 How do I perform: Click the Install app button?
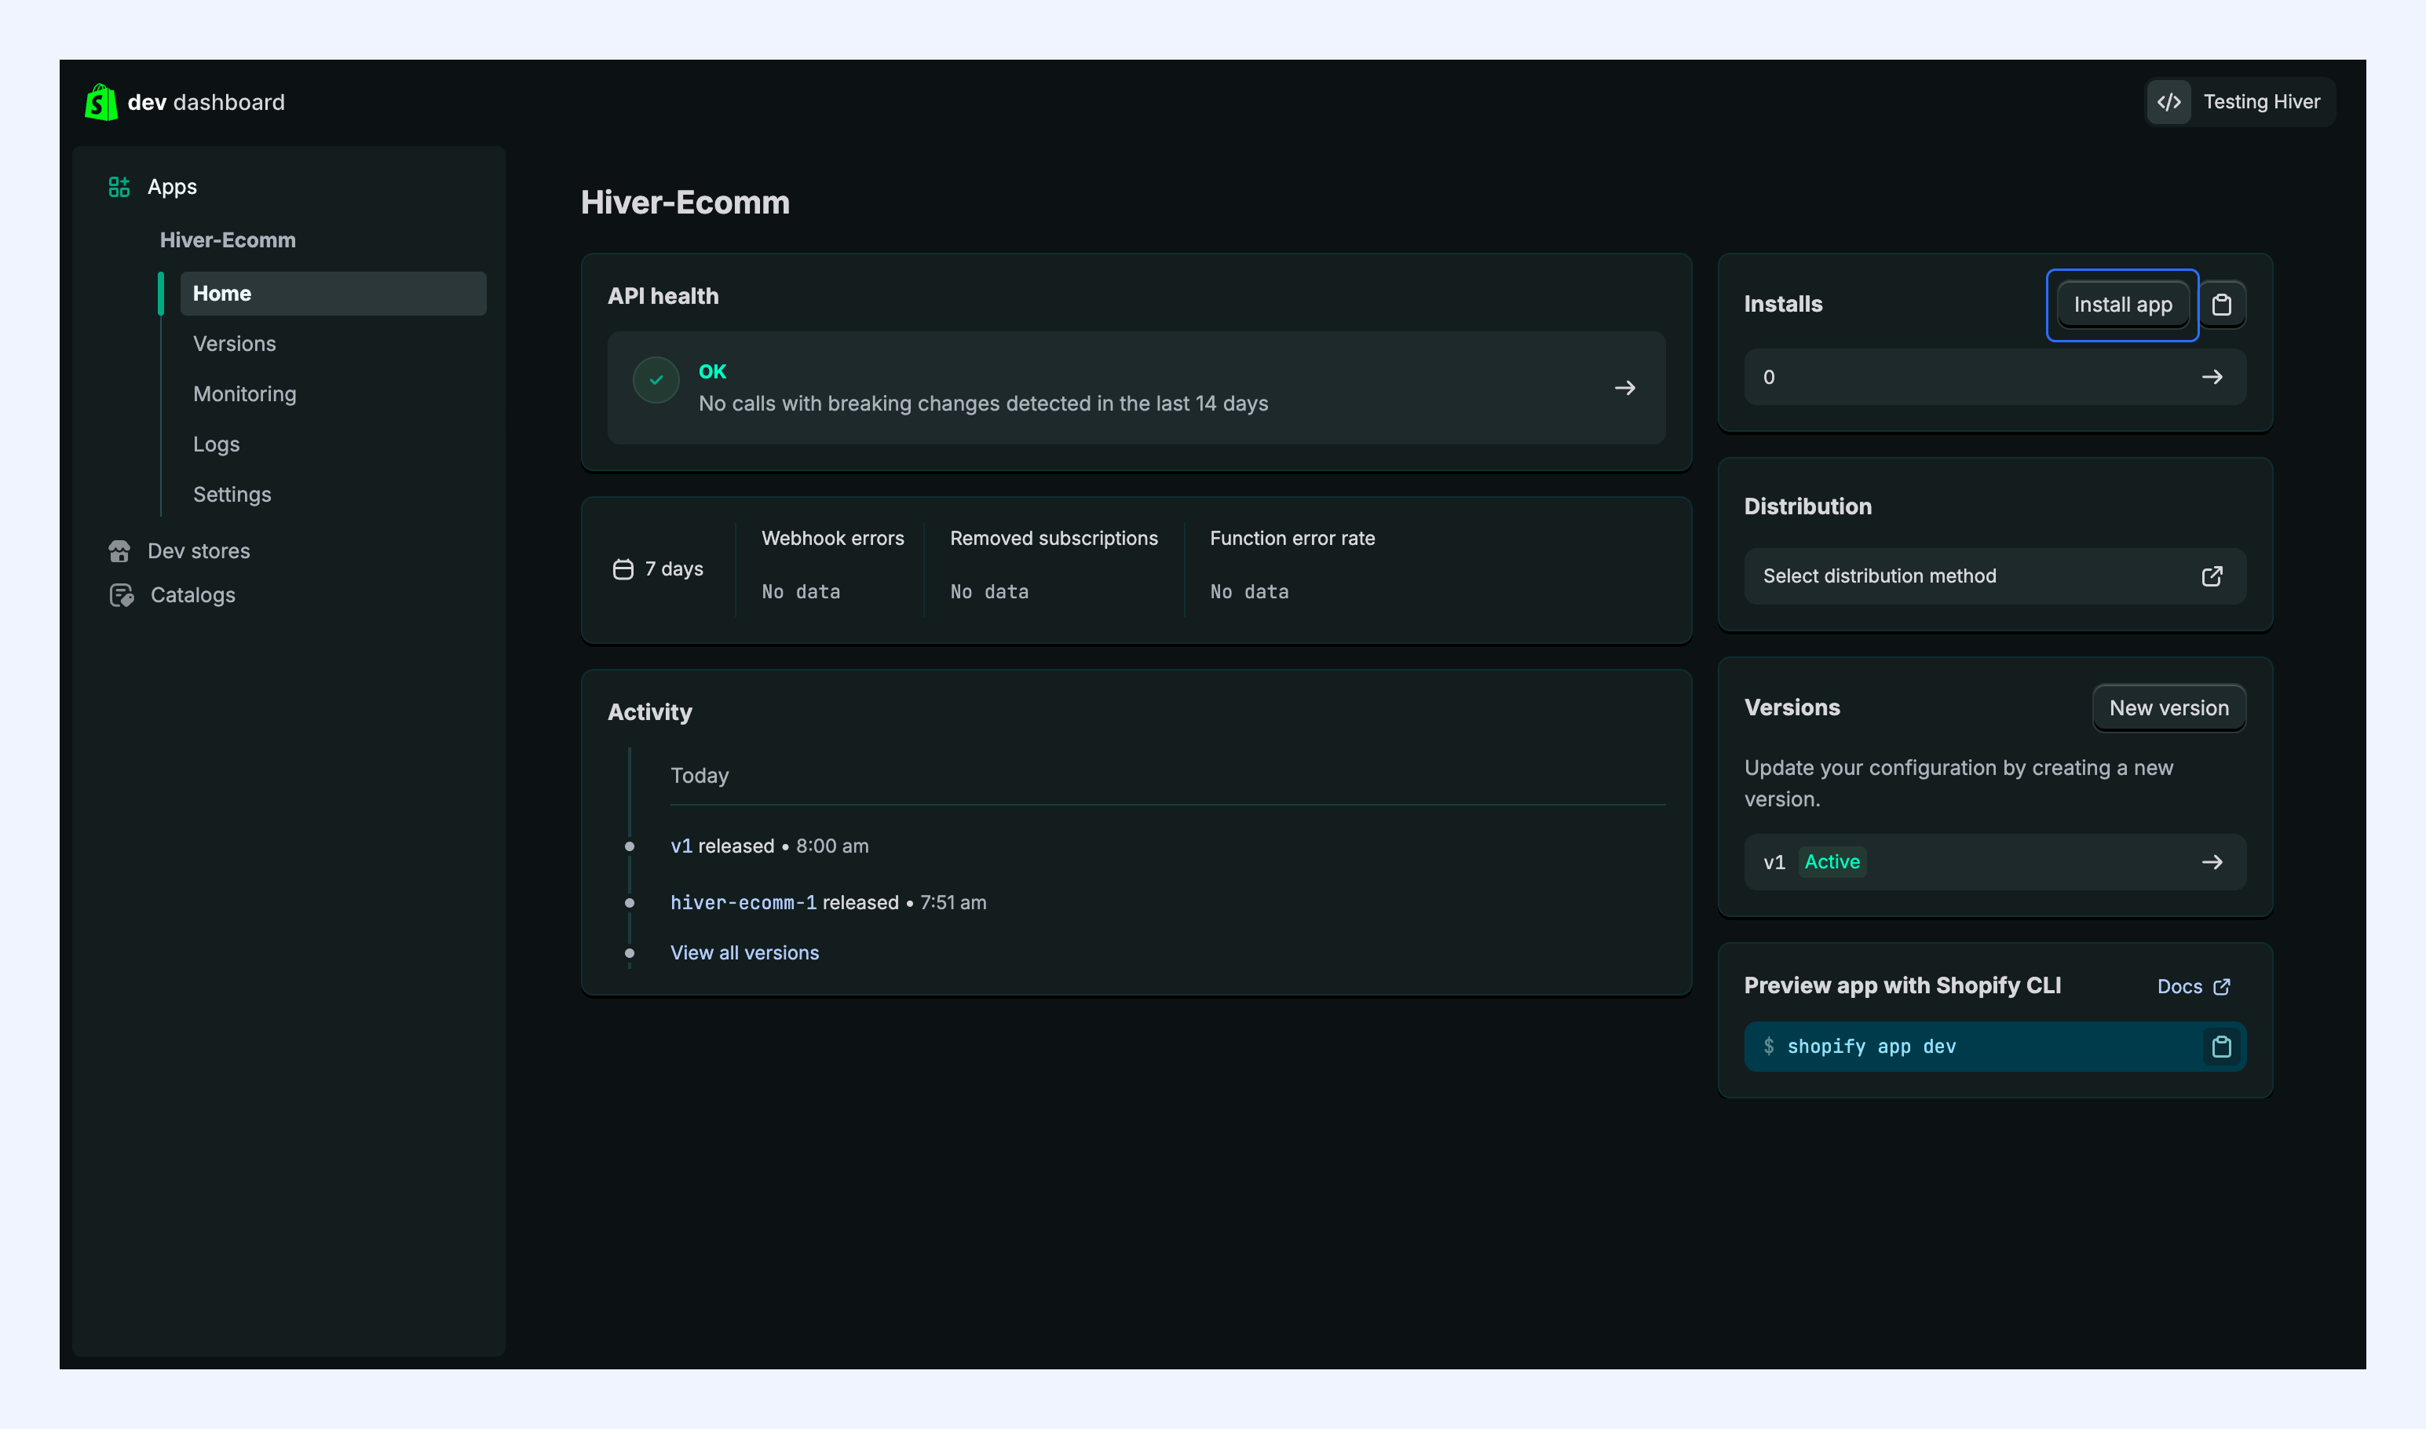click(x=2123, y=305)
